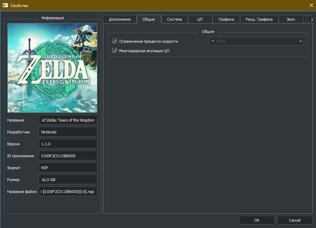Click the Ограничение процента скорости label
Screen dimensions: 316x228
149,41
